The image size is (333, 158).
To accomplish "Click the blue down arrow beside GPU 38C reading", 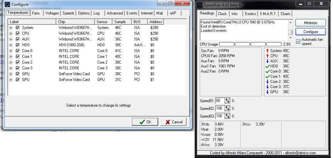I will pos(267,92).
